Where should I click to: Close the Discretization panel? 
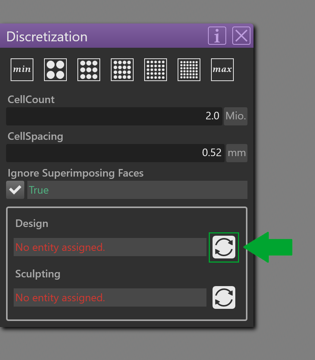tap(241, 36)
